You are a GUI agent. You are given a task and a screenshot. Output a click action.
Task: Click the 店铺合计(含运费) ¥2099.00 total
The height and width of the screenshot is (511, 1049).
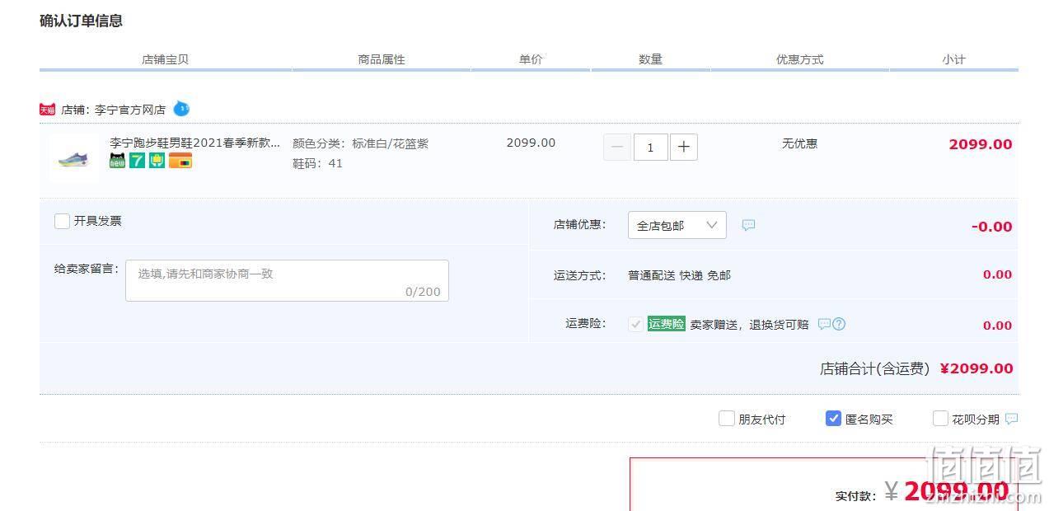tap(916, 368)
